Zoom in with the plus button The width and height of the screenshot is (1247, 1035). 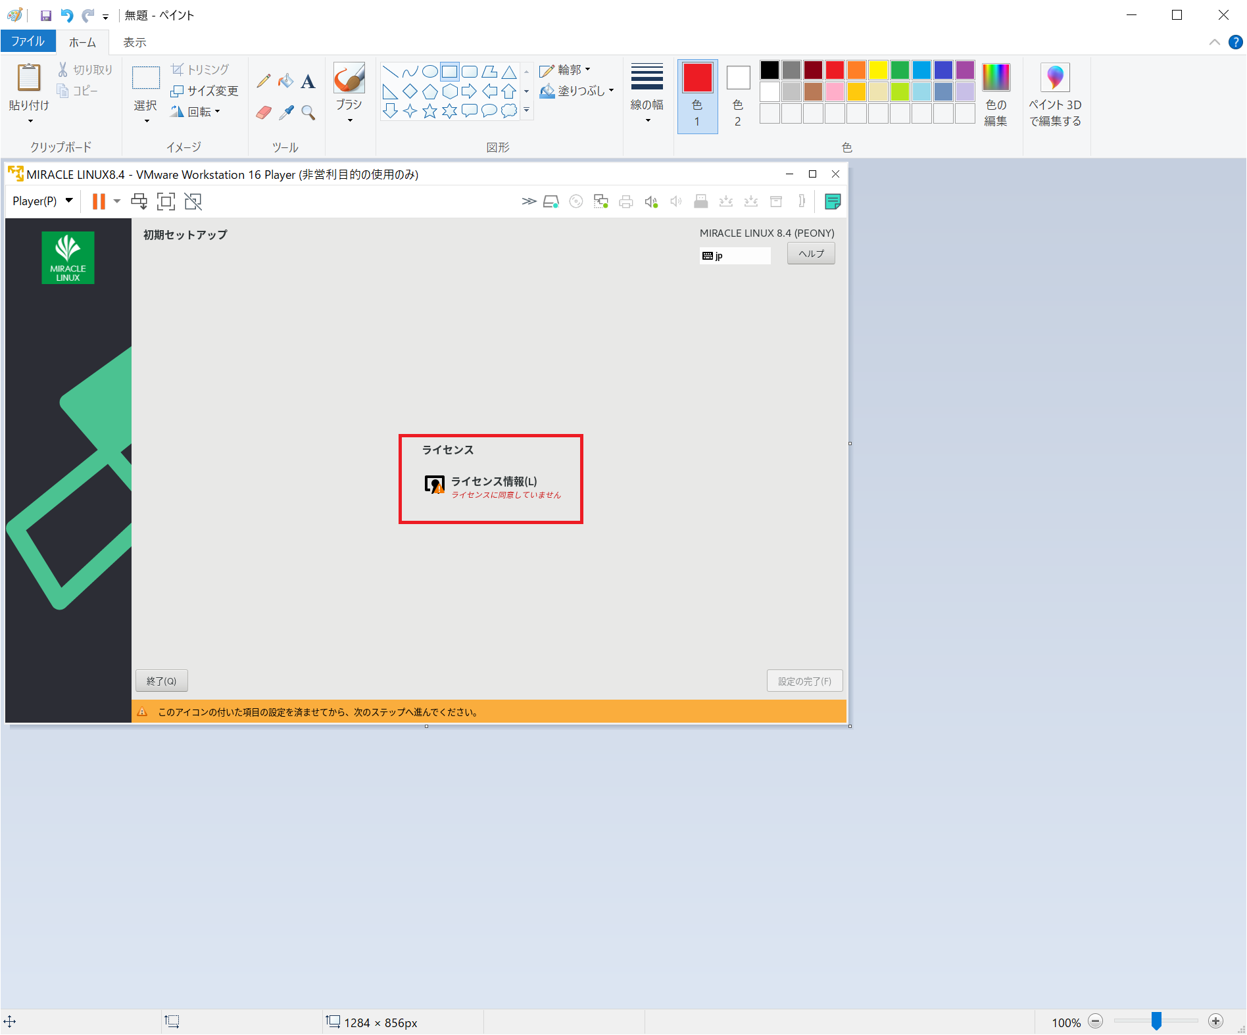pos(1215,1021)
